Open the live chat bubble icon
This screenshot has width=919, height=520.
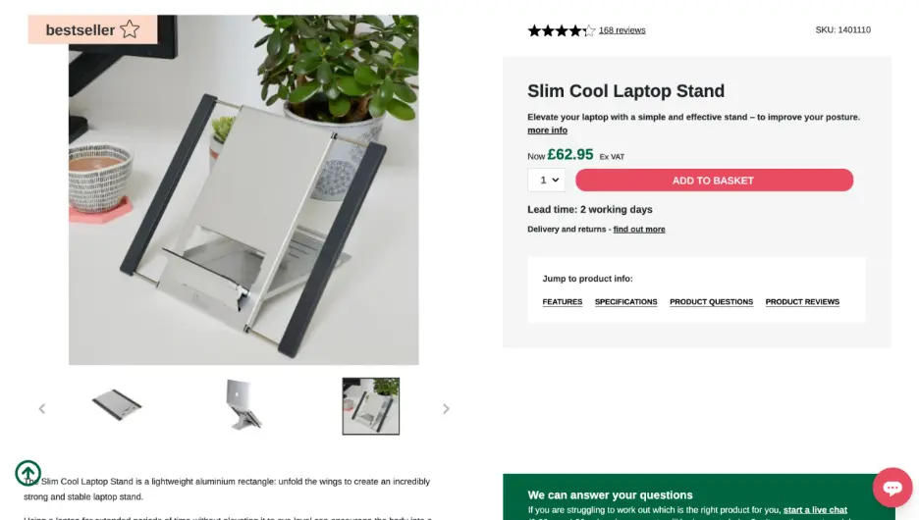coord(892,488)
